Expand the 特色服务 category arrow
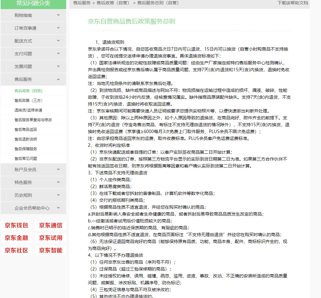 click(x=58, y=182)
